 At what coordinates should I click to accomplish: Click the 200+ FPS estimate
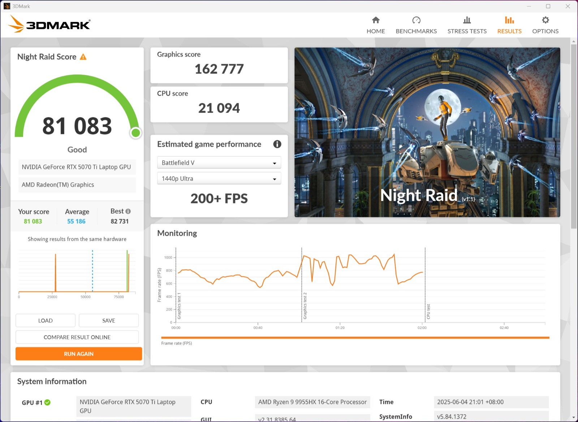pos(219,199)
